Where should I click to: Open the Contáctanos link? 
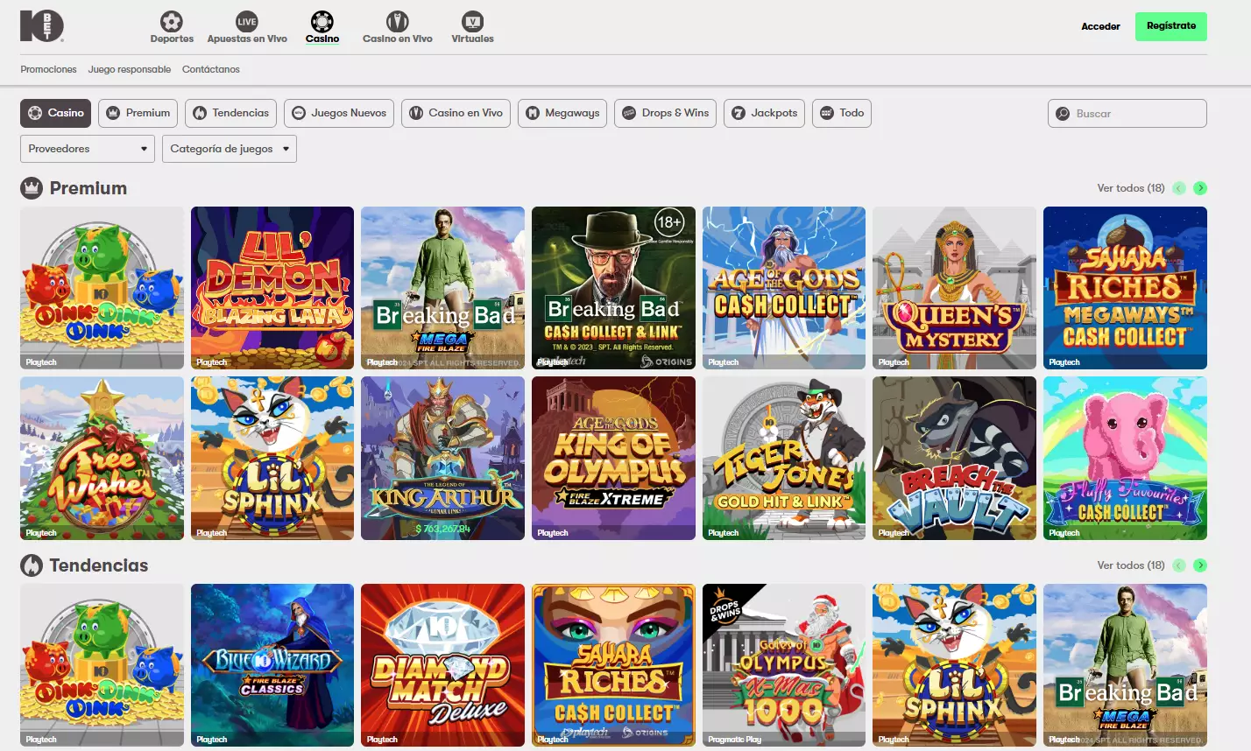tap(211, 69)
